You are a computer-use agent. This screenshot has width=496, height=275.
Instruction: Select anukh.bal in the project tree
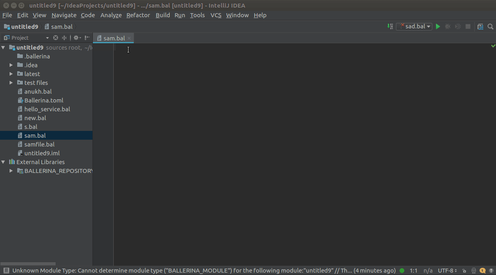(x=38, y=91)
